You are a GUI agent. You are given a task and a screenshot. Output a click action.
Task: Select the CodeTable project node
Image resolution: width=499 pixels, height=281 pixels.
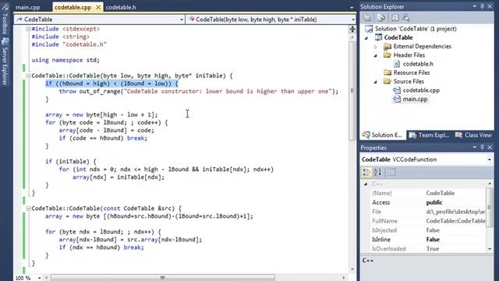click(x=398, y=37)
